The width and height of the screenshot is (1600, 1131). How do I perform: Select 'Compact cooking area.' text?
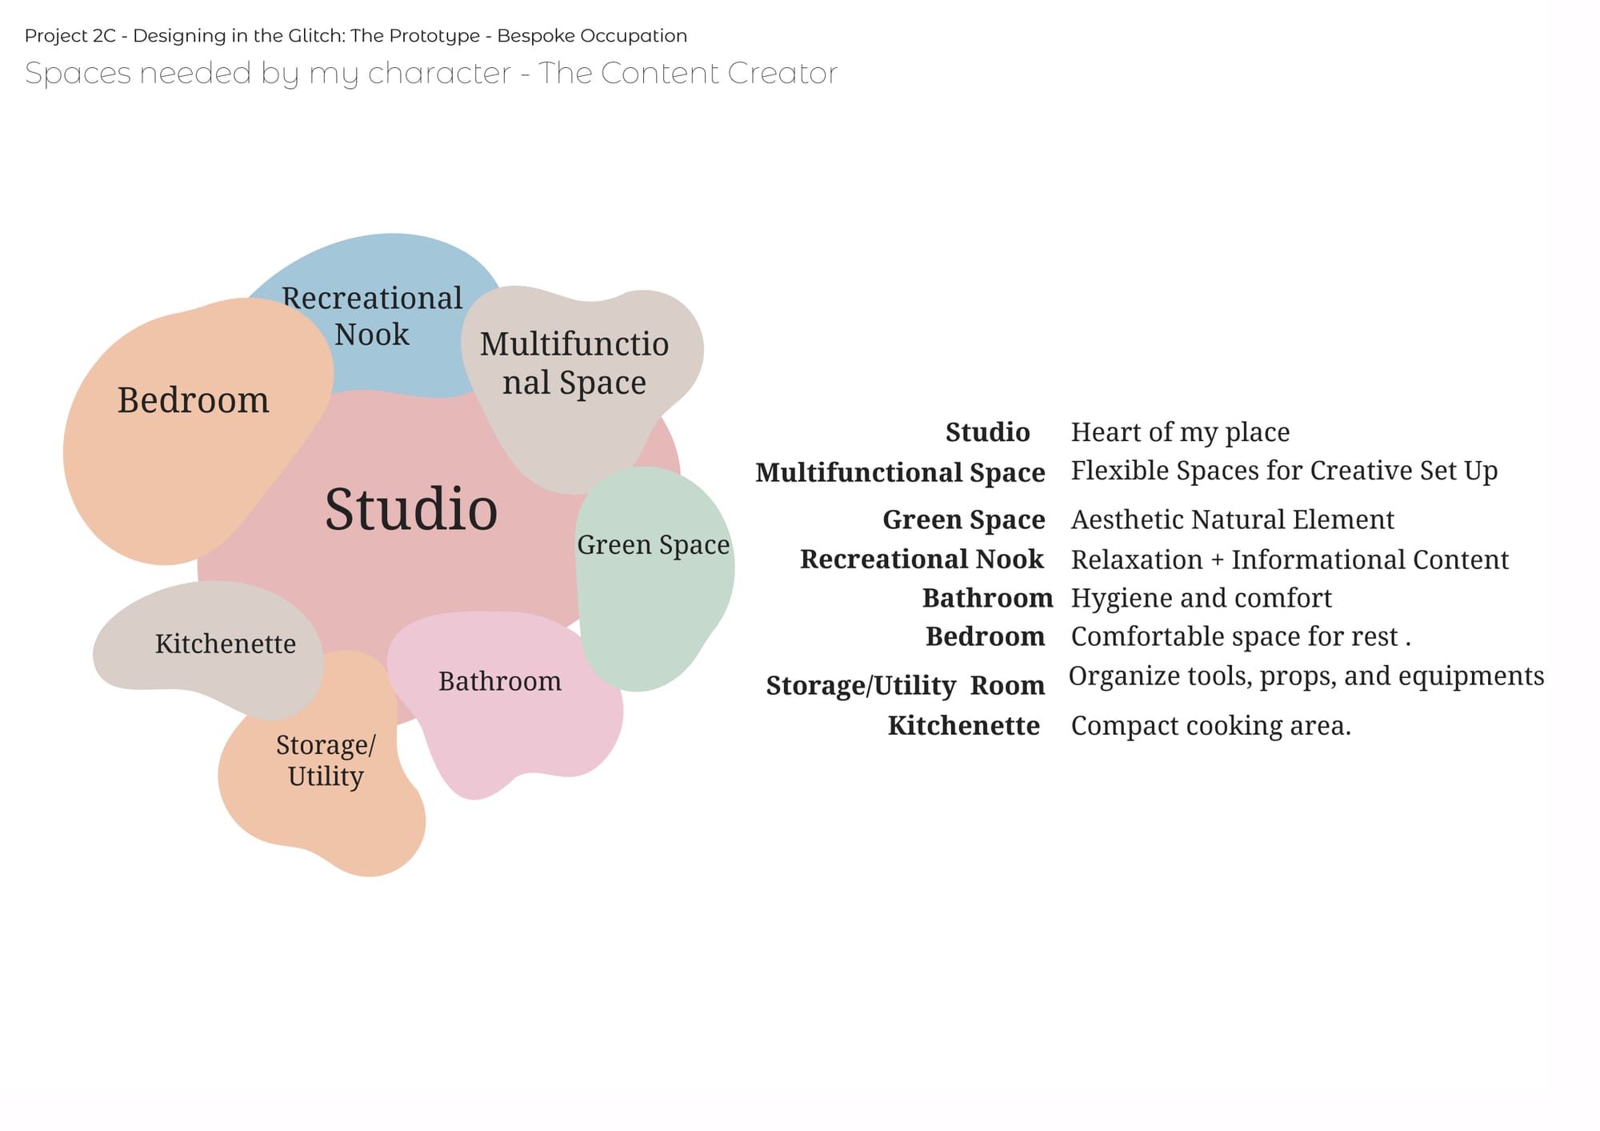click(x=1210, y=725)
